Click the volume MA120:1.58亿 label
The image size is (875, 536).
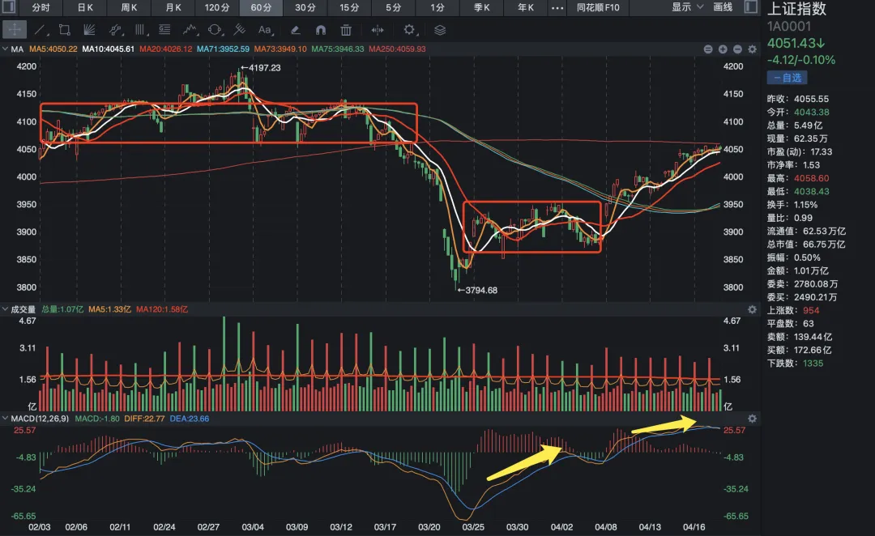(162, 309)
